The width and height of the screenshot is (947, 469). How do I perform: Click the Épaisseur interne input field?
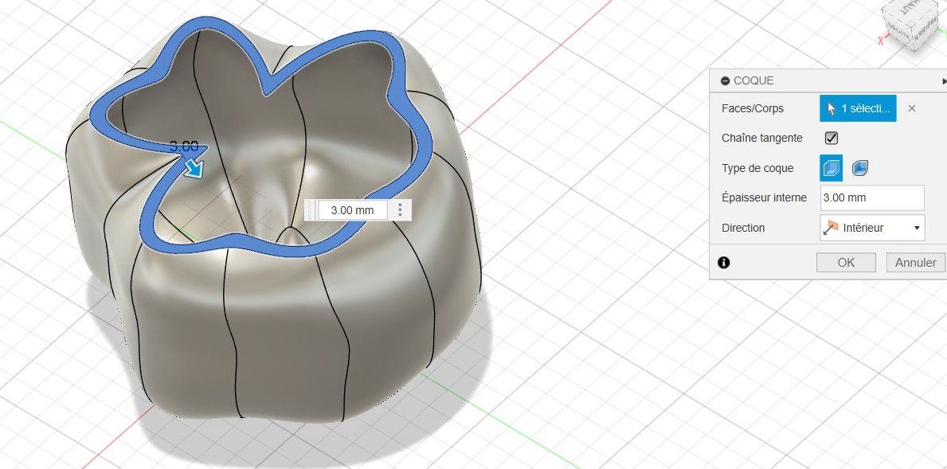[x=872, y=197]
